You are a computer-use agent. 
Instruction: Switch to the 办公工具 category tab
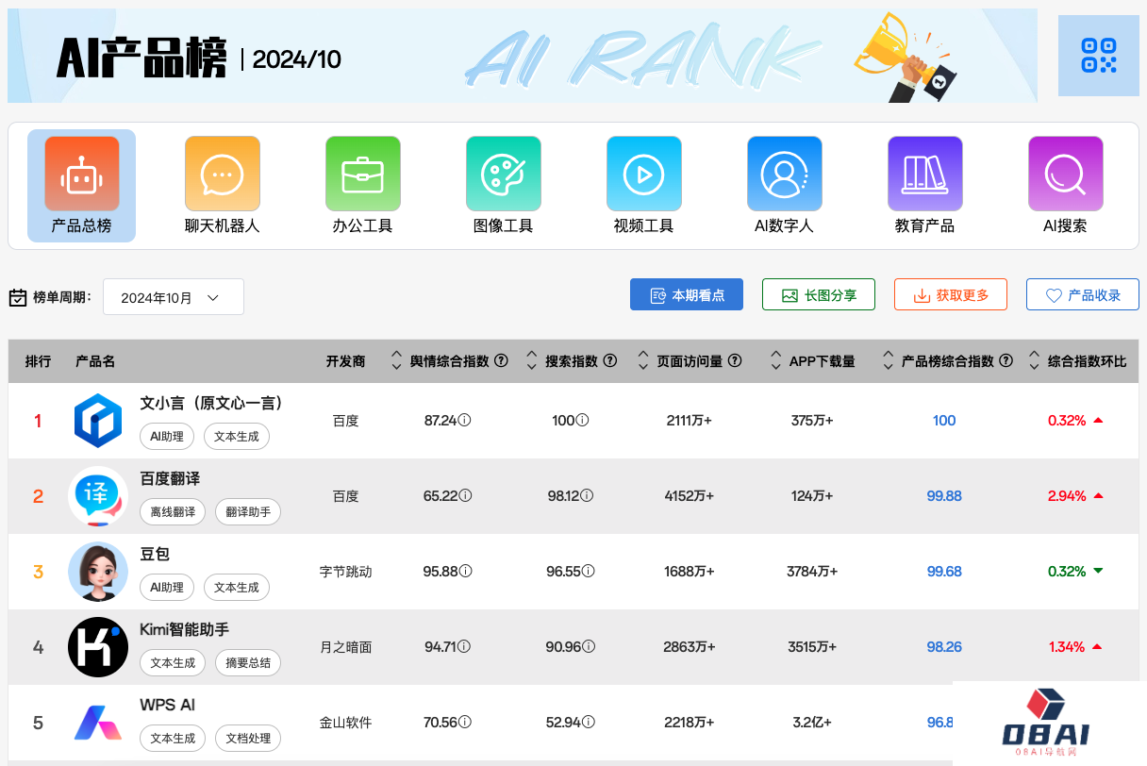coord(363,186)
